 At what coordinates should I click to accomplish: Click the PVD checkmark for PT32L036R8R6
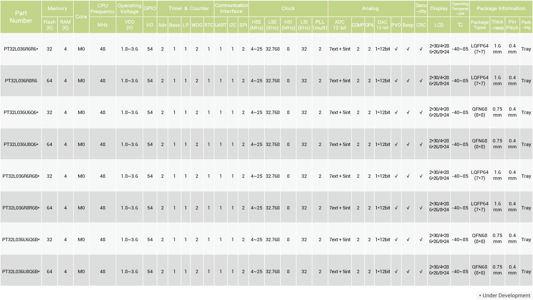coord(396,81)
